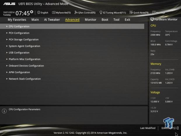Select the Exit tab
Image resolution: width=181 pixels, height=136 pixels.
(127, 20)
